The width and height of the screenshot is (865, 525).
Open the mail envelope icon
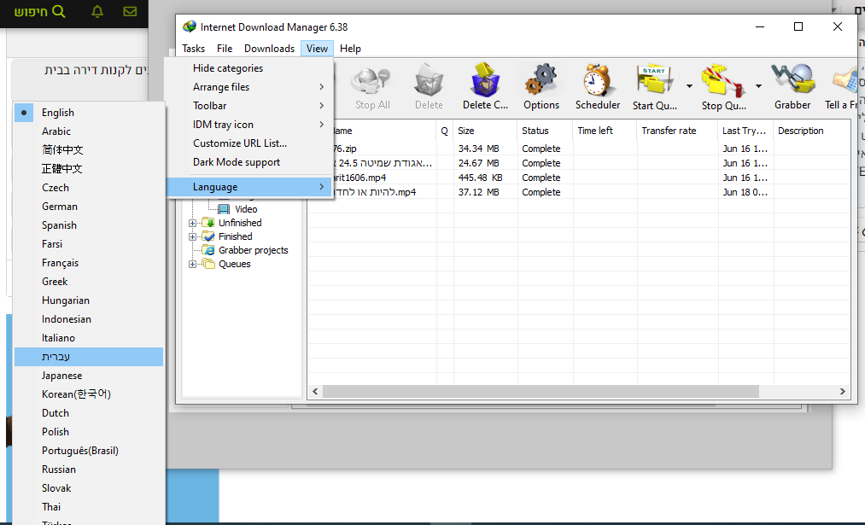[x=130, y=11]
